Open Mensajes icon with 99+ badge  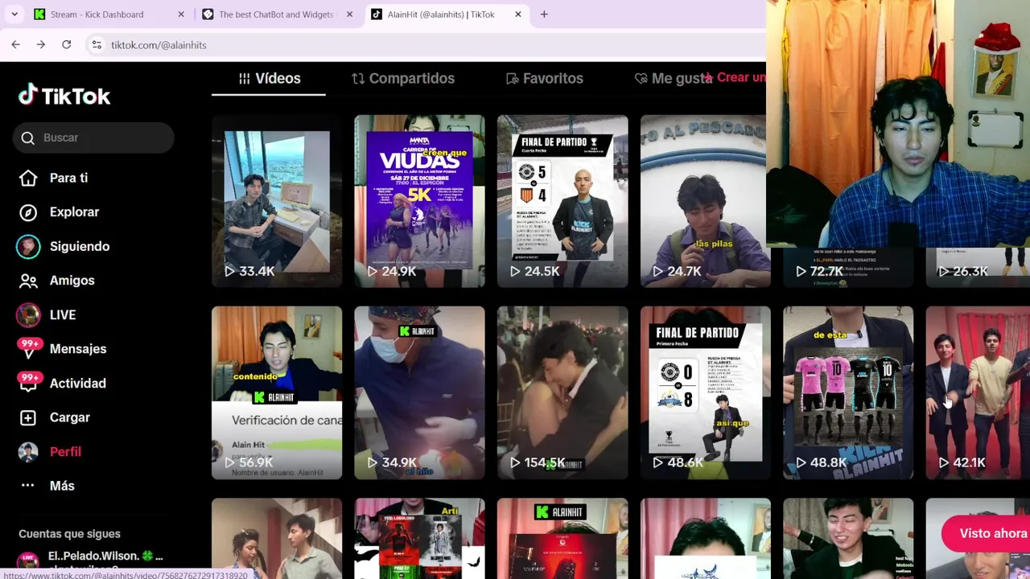[28, 349]
